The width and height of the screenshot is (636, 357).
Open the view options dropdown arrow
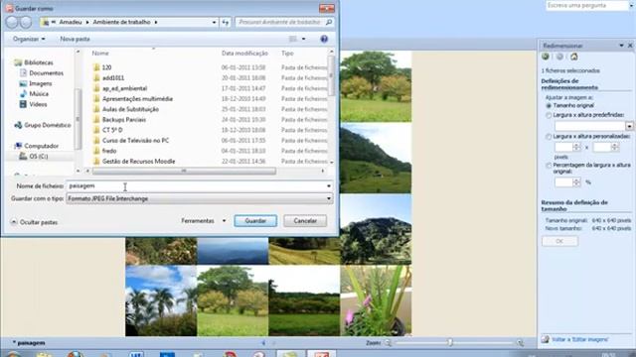[x=304, y=39]
